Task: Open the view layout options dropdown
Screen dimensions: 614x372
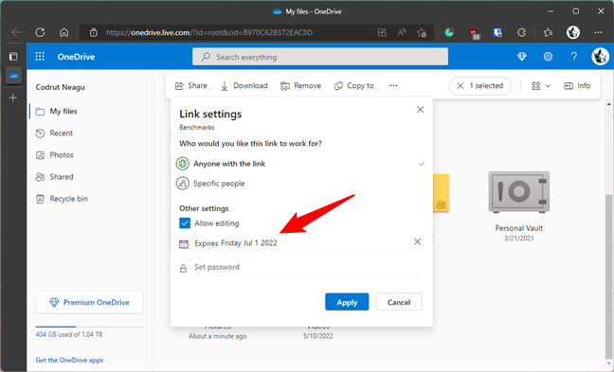Action: (x=541, y=86)
